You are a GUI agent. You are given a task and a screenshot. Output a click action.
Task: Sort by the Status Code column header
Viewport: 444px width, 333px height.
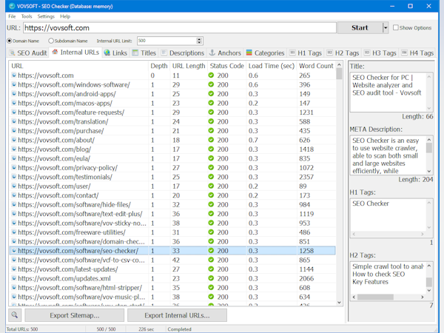pos(227,66)
